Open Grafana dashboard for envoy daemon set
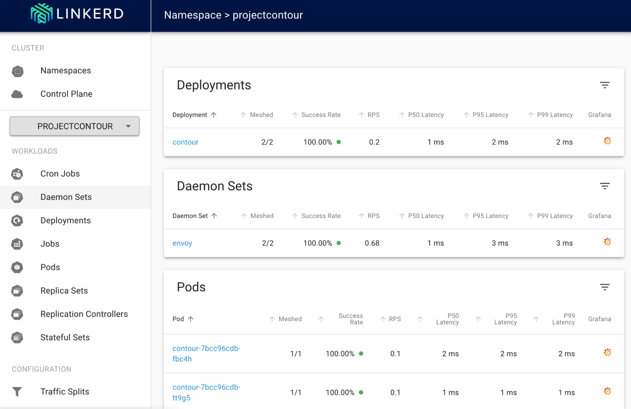 coord(607,242)
